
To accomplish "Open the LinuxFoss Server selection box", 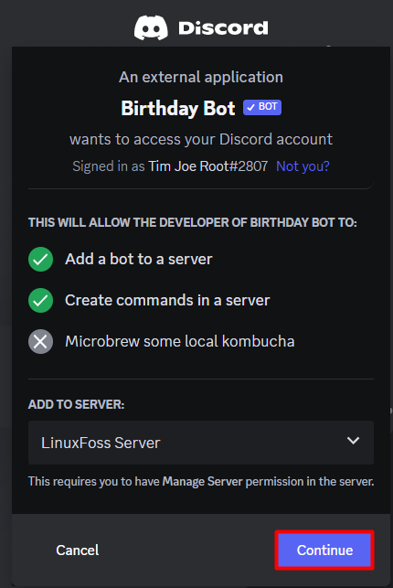I will click(x=201, y=443).
